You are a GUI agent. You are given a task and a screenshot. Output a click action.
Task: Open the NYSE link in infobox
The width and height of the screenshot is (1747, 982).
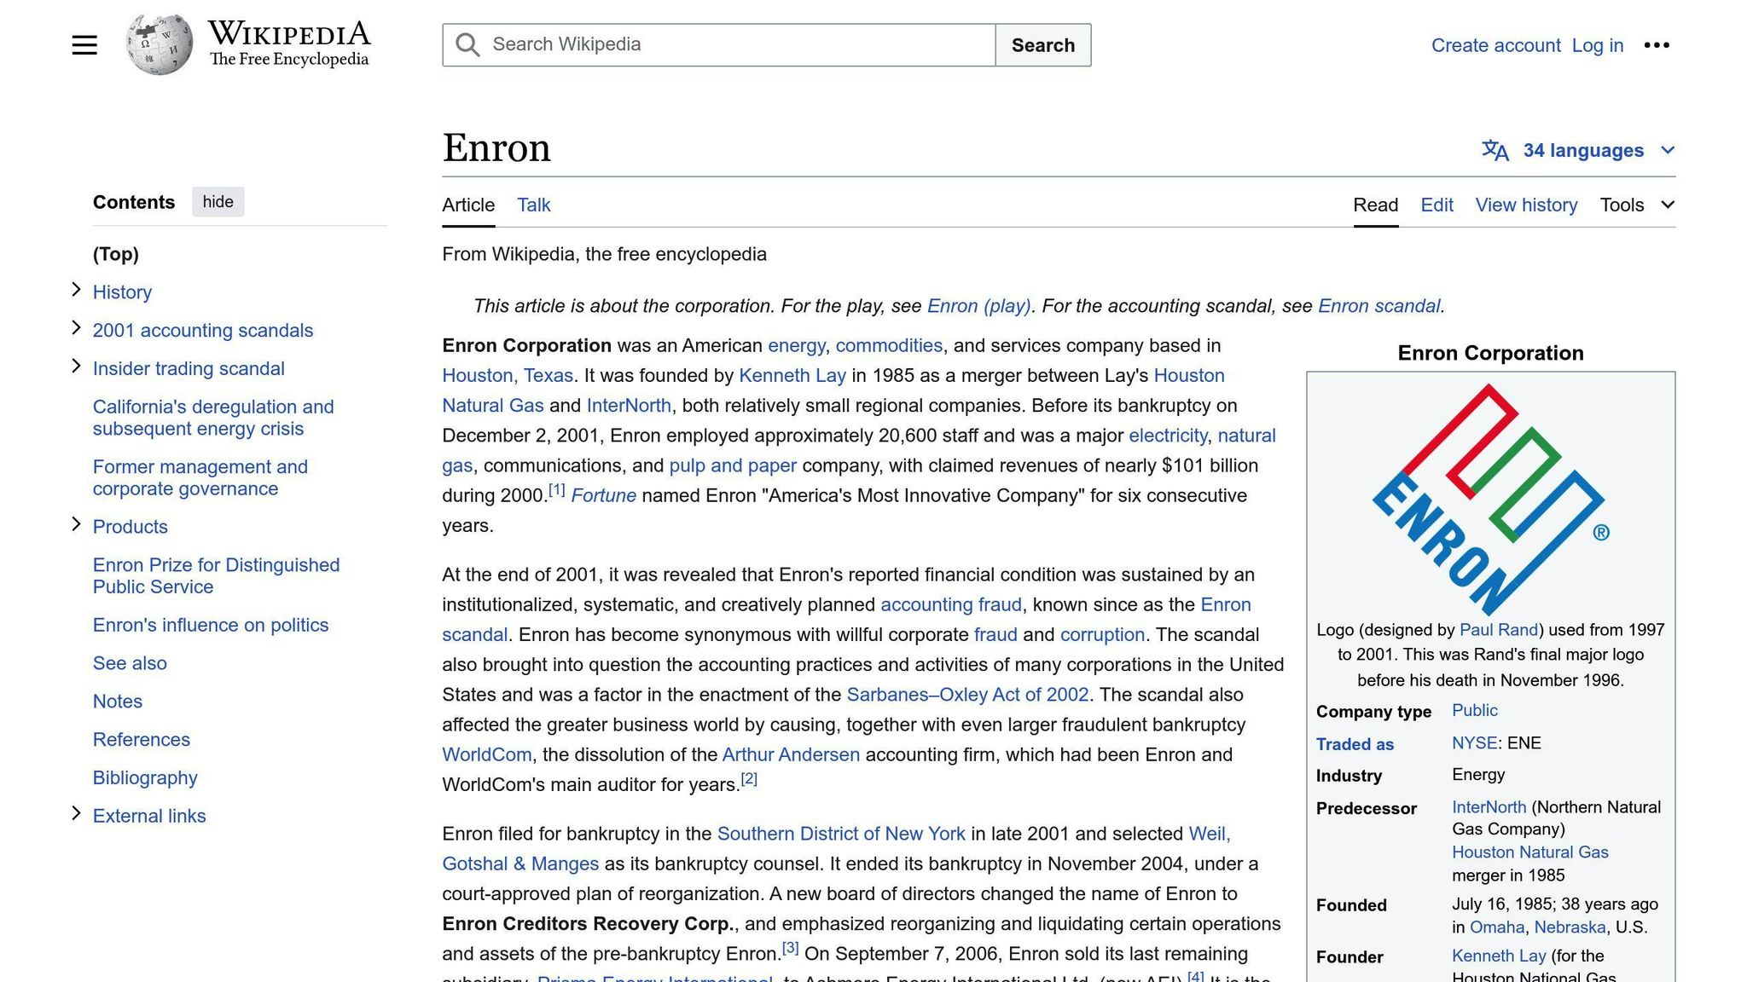point(1474,743)
